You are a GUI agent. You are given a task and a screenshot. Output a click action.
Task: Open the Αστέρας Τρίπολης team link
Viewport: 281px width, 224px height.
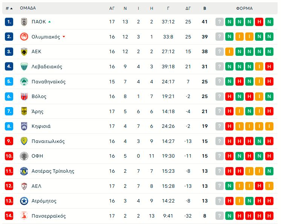[x=52, y=171]
